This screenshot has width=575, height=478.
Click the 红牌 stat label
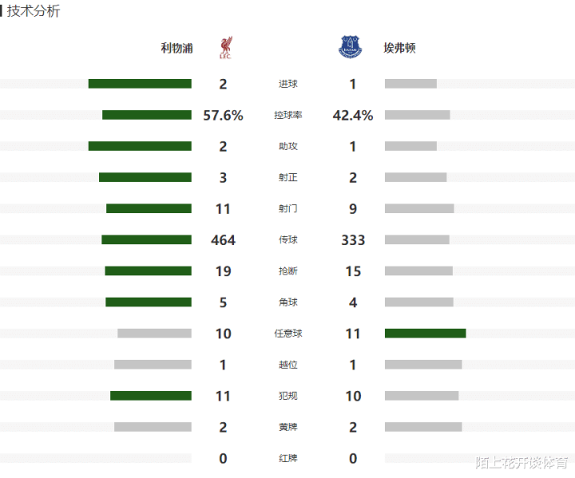[287, 458]
